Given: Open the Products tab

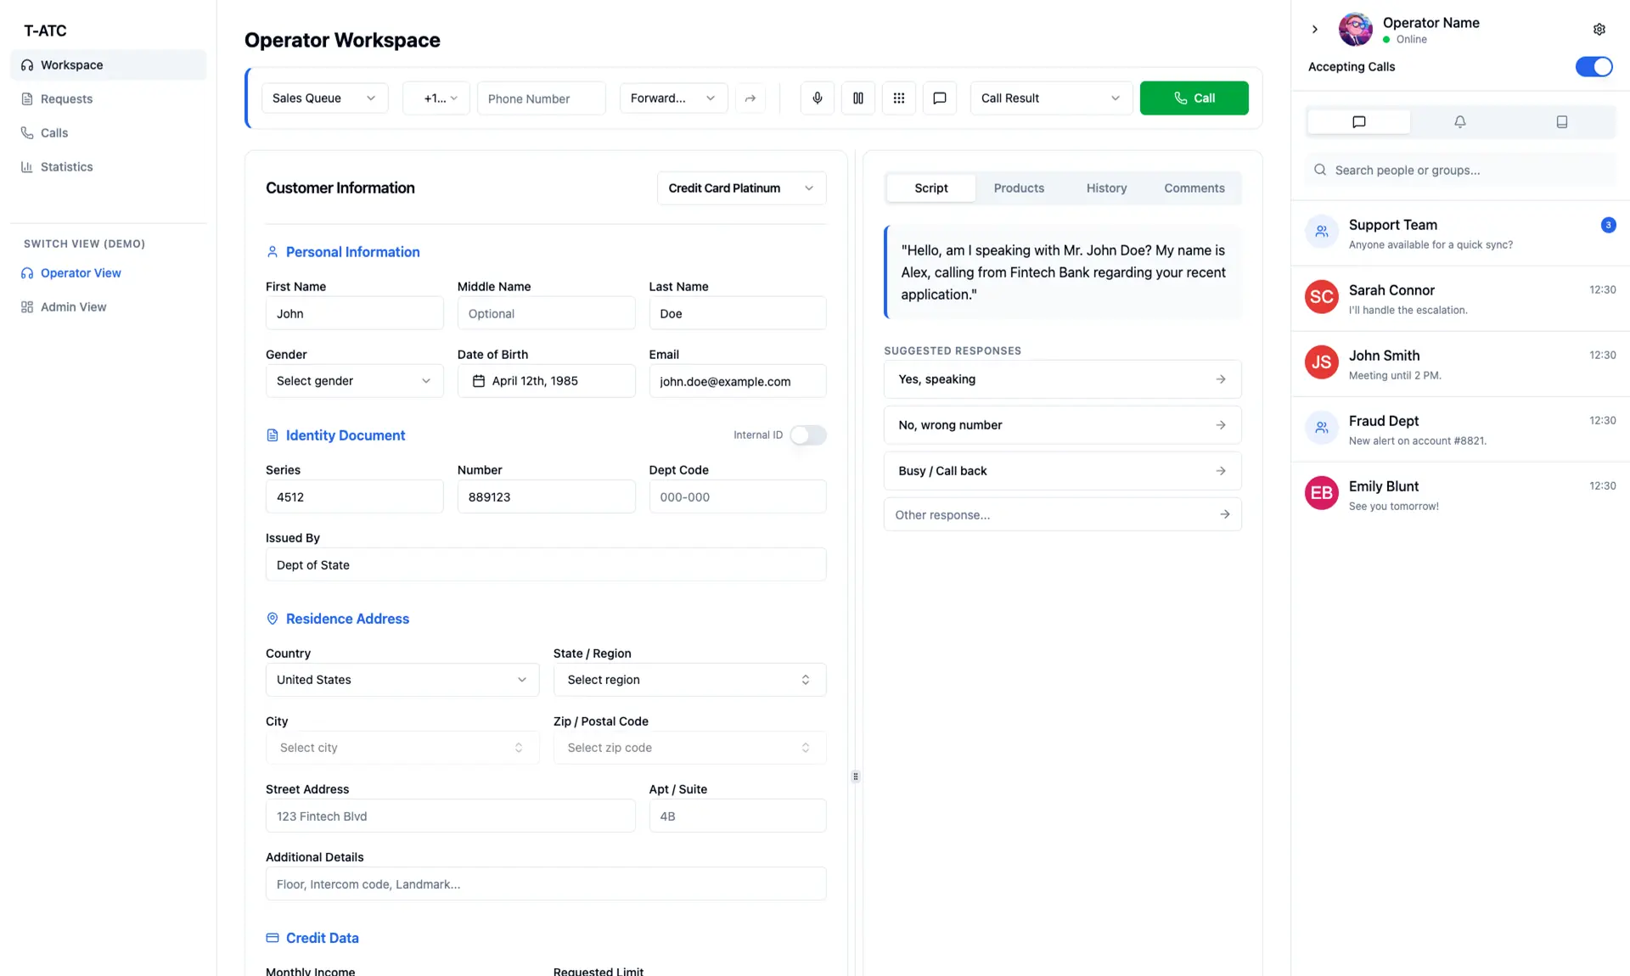Looking at the screenshot, I should 1019,188.
